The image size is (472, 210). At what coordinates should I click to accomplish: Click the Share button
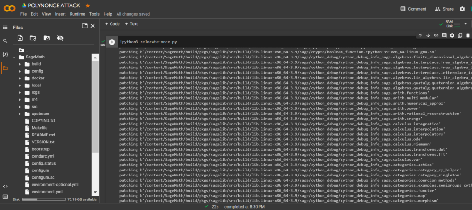pyautogui.click(x=444, y=9)
